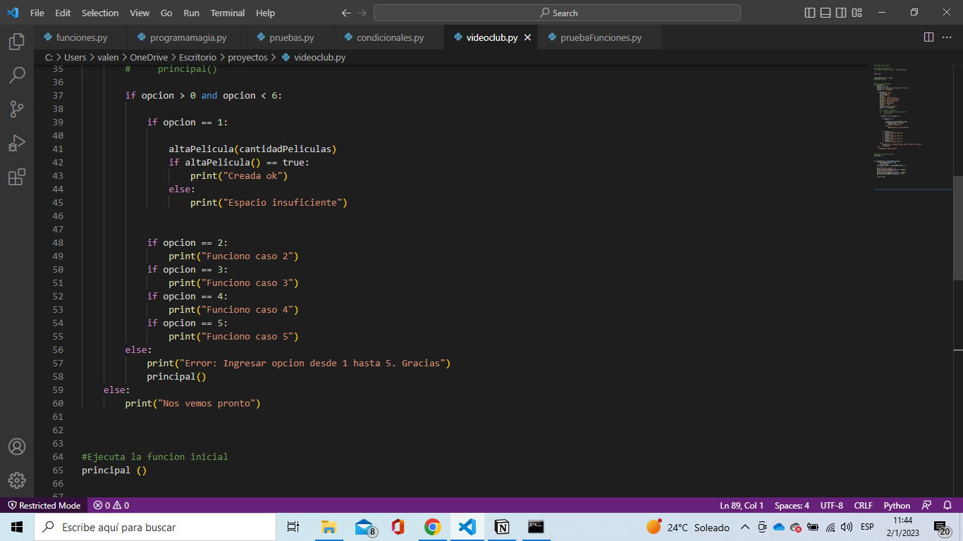This screenshot has height=541, width=963.
Task: Open Google Chrome from the taskbar
Action: [x=432, y=527]
